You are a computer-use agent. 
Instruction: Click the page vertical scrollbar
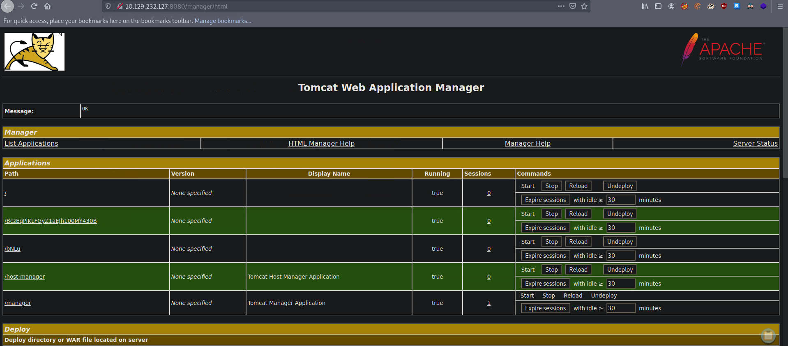point(785,103)
